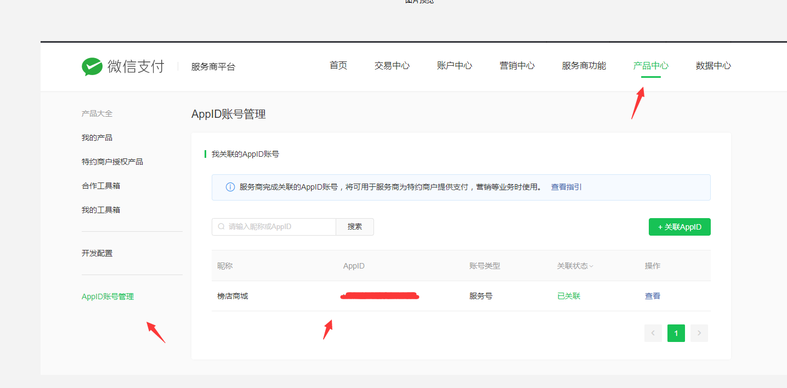Select page 1 in pagination

click(676, 333)
